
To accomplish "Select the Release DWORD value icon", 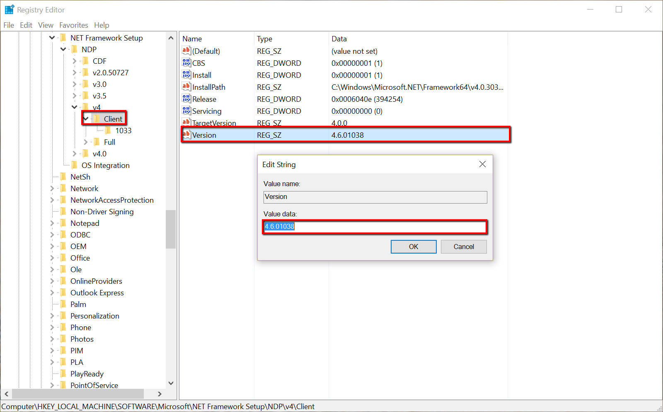I will pos(186,99).
